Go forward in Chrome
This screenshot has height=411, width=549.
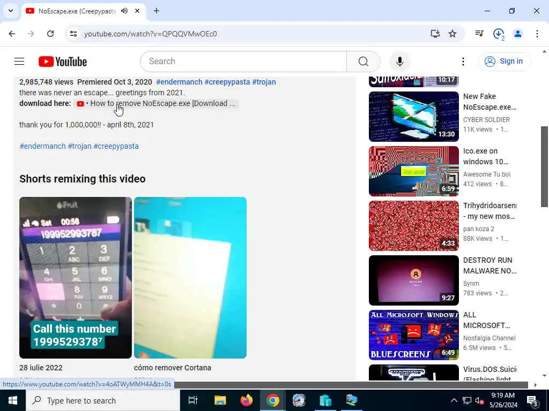click(x=31, y=34)
